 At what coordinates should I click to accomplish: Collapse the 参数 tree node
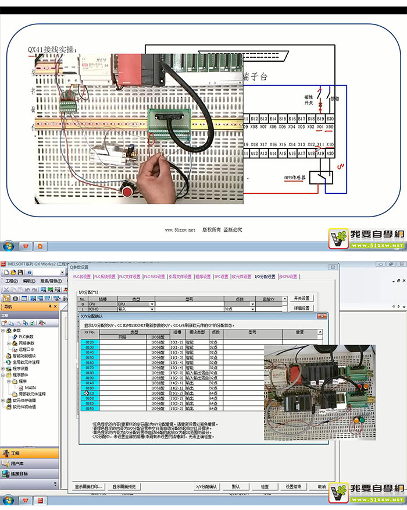tap(3, 331)
